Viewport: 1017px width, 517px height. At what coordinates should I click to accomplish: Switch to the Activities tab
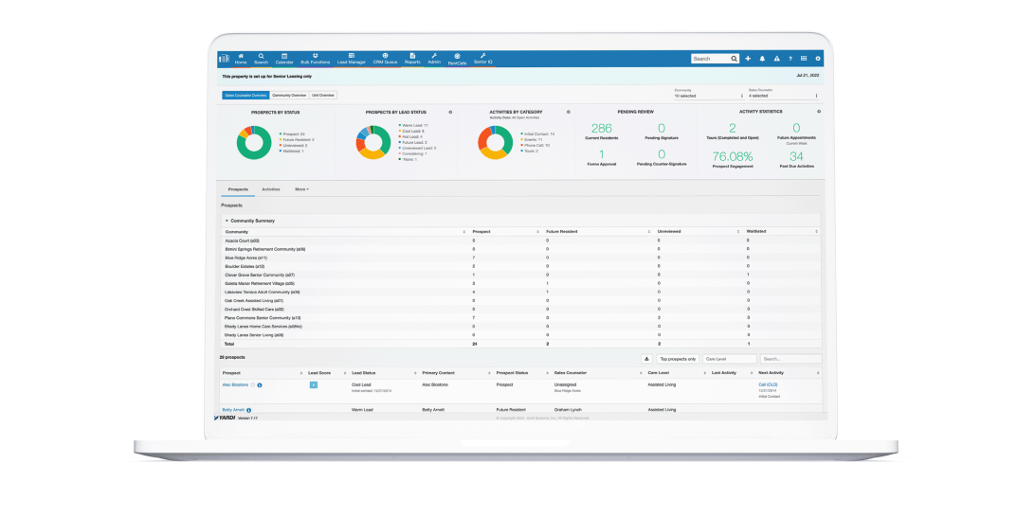pyautogui.click(x=271, y=189)
